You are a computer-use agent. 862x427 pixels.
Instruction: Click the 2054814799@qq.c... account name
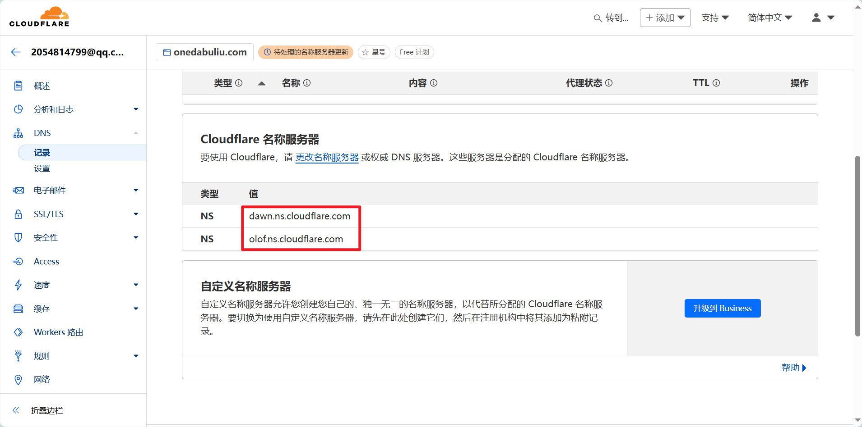pyautogui.click(x=77, y=52)
